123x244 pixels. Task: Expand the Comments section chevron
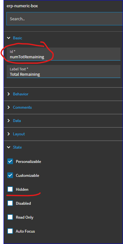[x=9, y=107]
